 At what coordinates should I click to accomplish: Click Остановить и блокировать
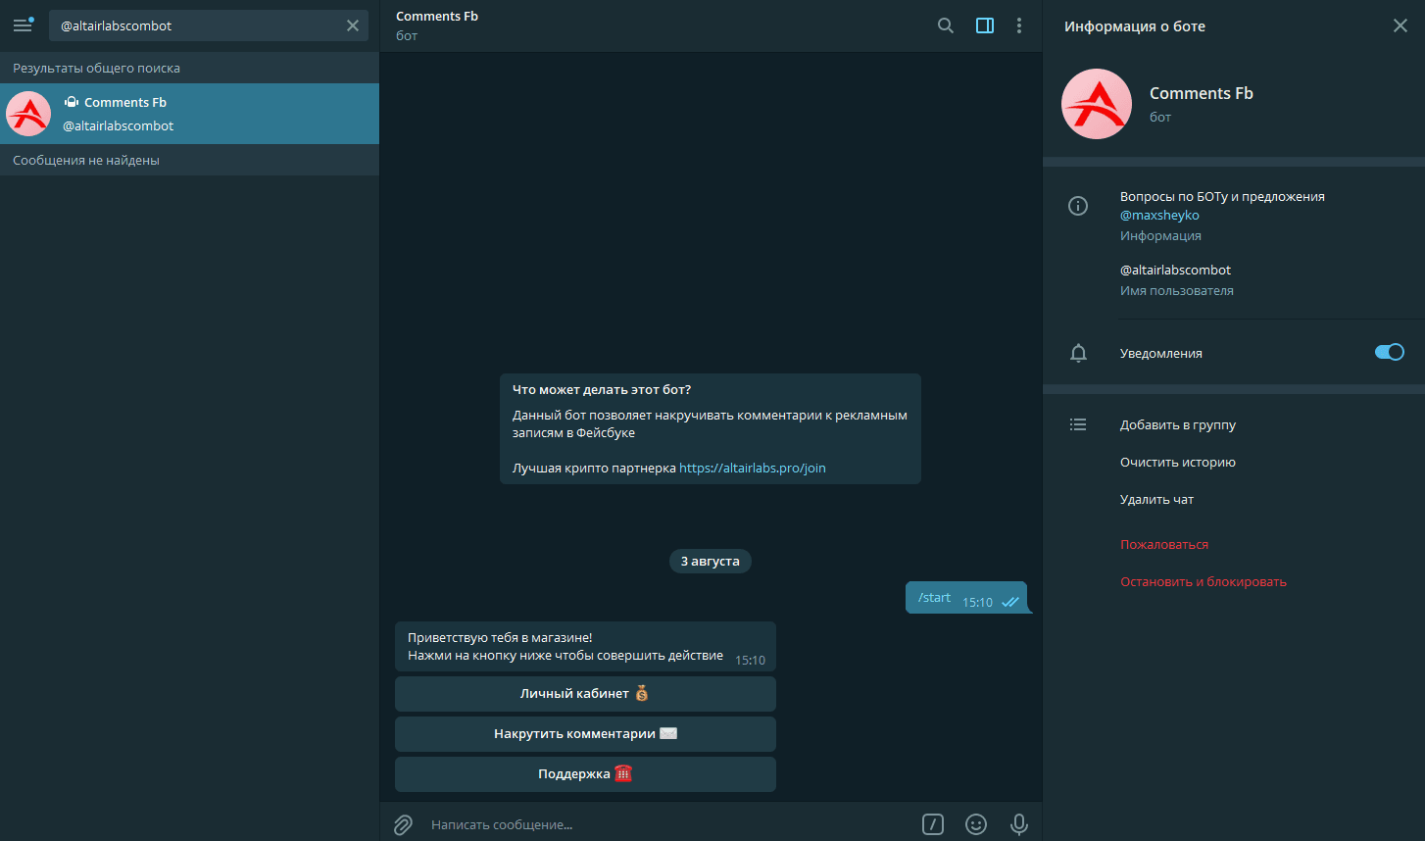(x=1203, y=581)
